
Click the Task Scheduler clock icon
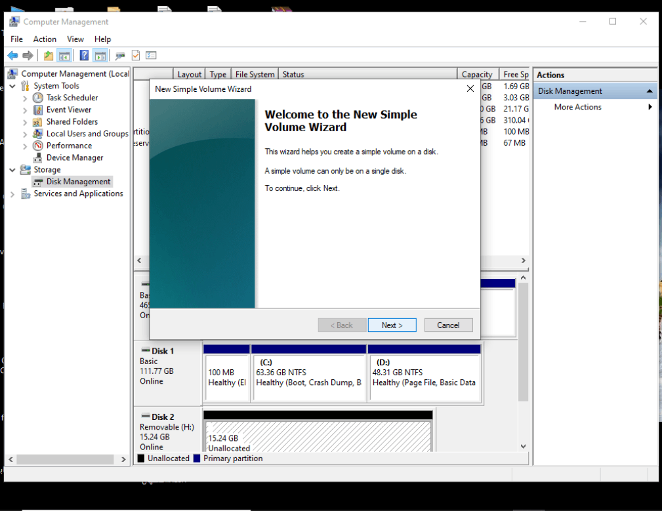pyautogui.click(x=38, y=98)
